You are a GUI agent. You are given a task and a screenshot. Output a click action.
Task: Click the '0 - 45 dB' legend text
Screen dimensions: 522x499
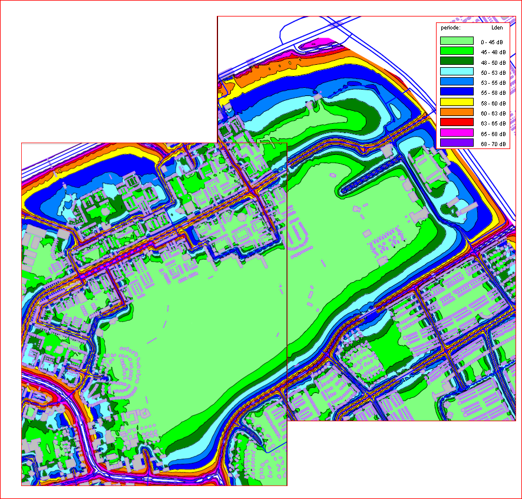(492, 42)
